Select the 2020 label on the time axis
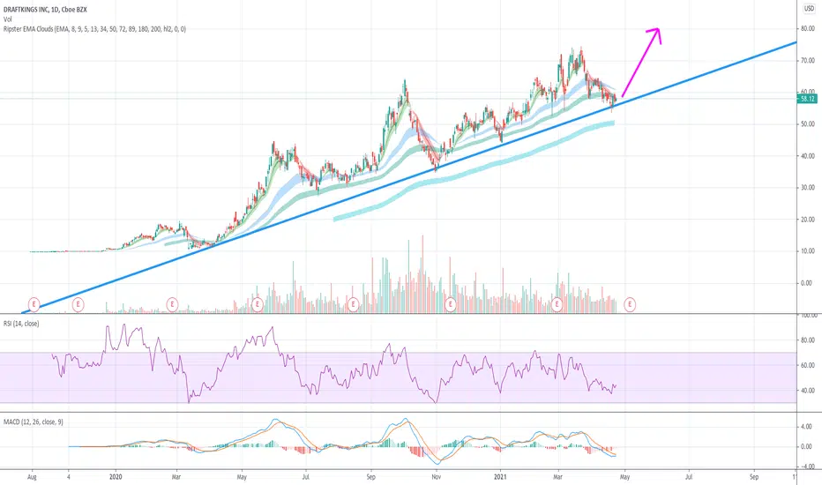This screenshot has height=485, width=822. tap(116, 477)
